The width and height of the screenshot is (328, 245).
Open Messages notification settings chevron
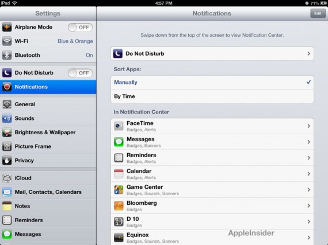point(308,142)
